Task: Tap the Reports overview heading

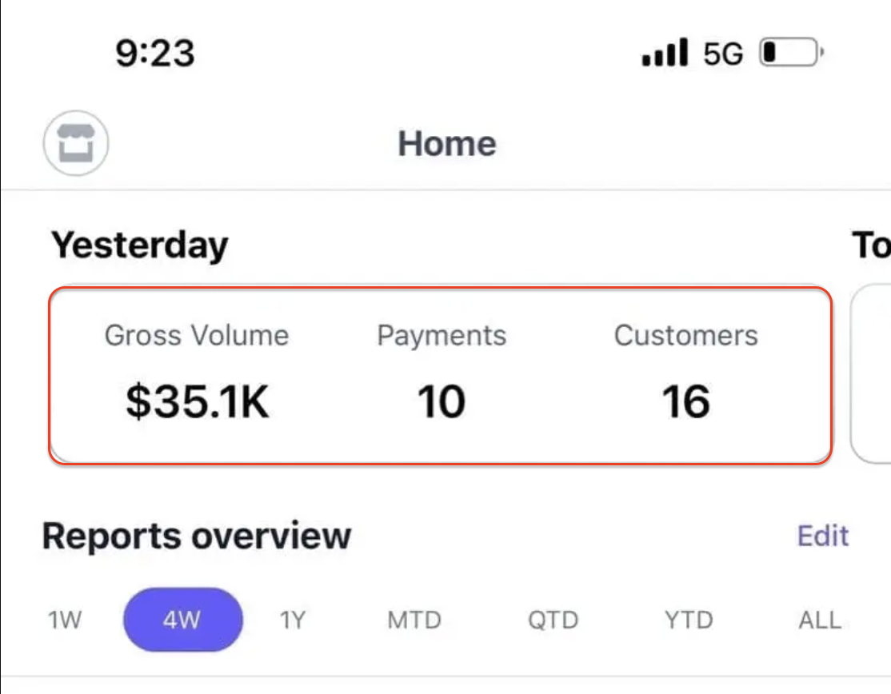Action: 197,536
